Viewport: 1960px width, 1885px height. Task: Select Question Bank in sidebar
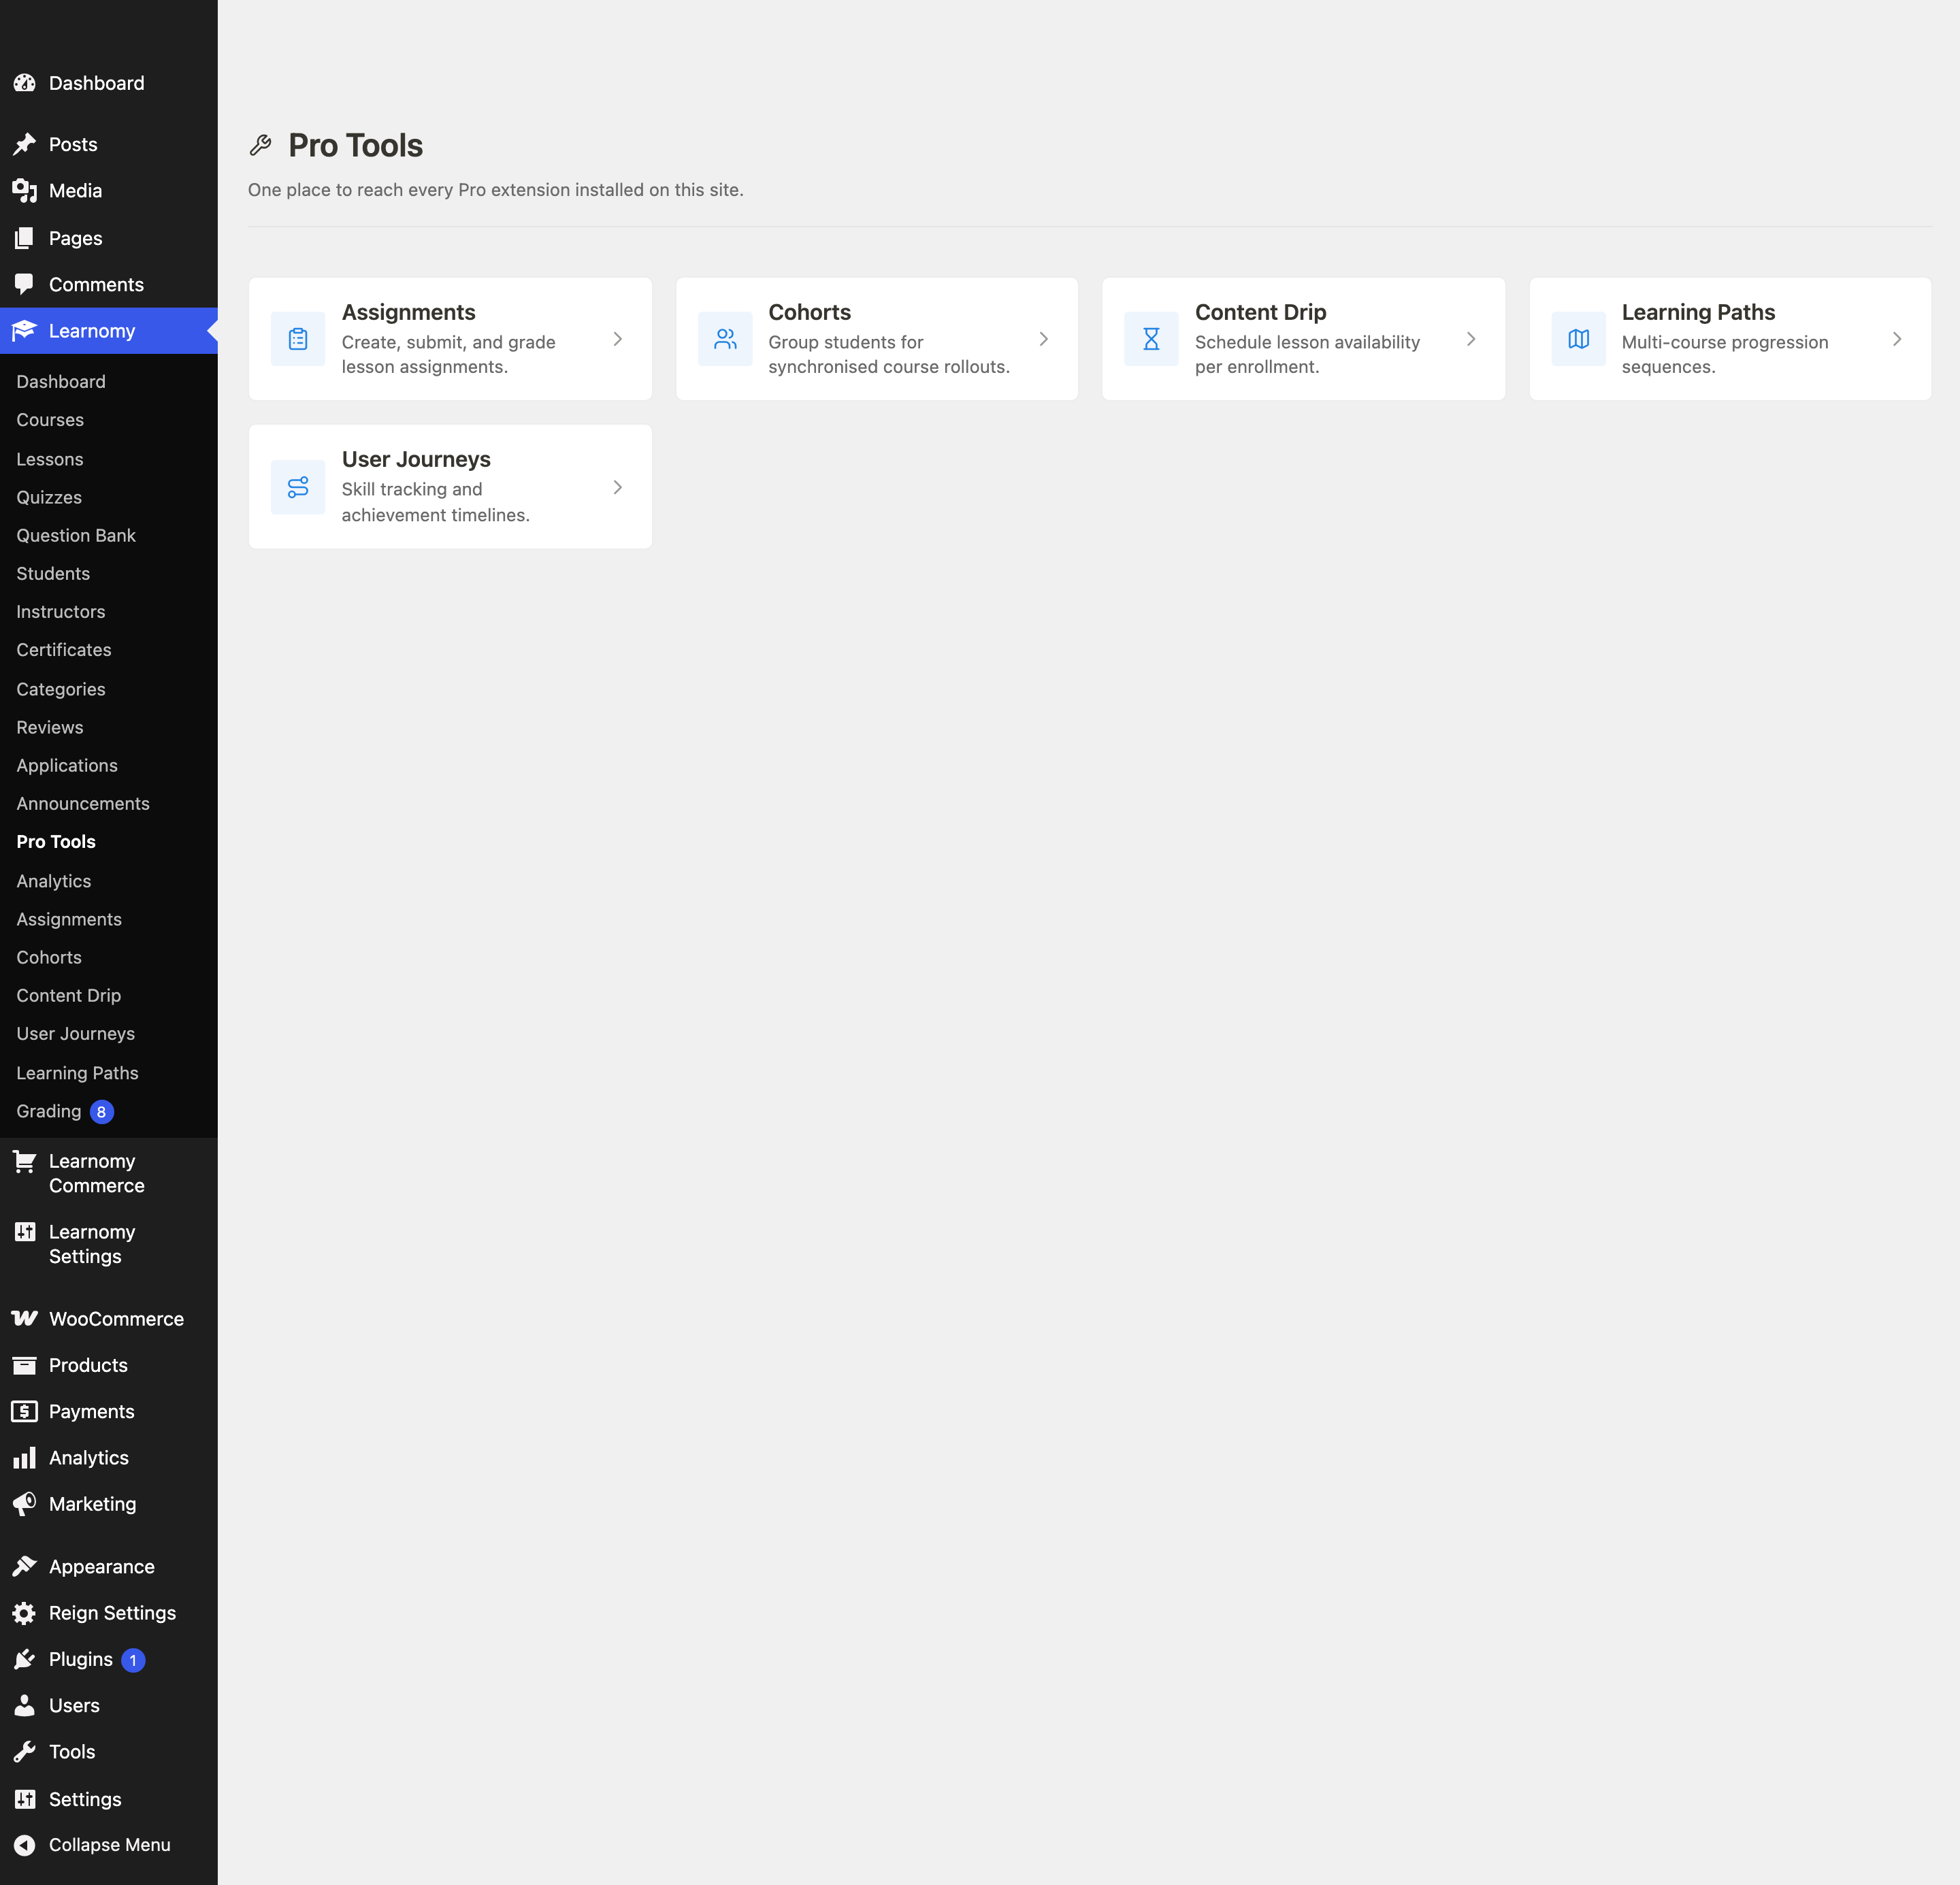tap(76, 535)
